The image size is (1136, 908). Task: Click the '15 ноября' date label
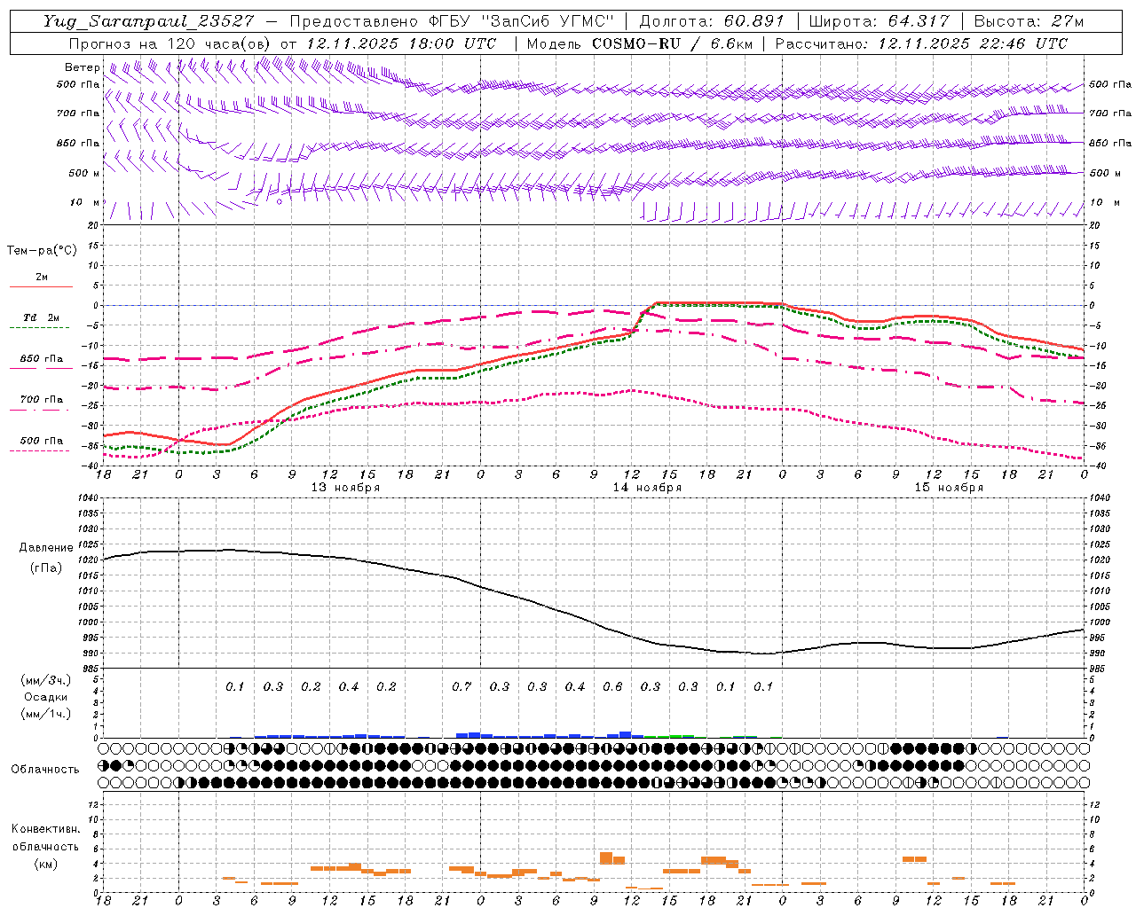949,488
